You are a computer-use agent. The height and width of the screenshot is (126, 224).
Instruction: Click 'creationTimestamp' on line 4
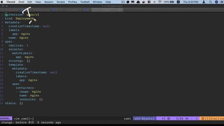click(x=24, y=26)
